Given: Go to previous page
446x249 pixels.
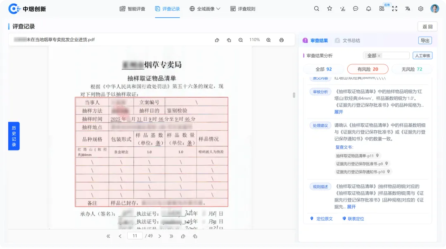Looking at the screenshot, I should tap(120, 236).
